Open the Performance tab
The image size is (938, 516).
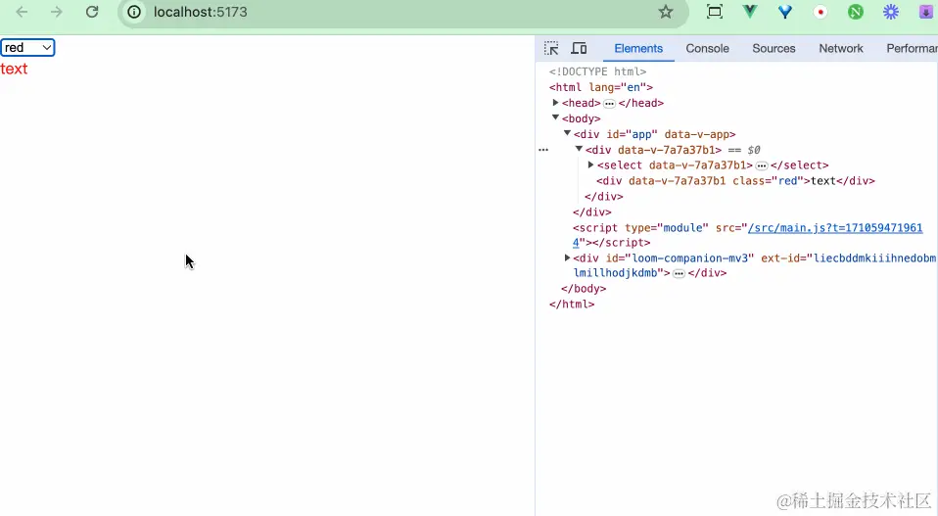coord(912,48)
